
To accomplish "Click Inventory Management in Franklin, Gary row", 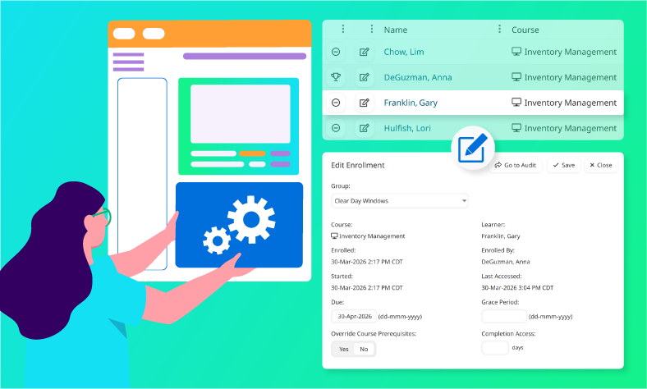I will tap(571, 103).
